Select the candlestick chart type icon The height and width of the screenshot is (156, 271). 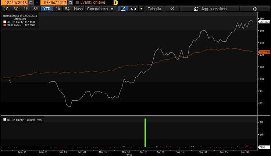133,9
